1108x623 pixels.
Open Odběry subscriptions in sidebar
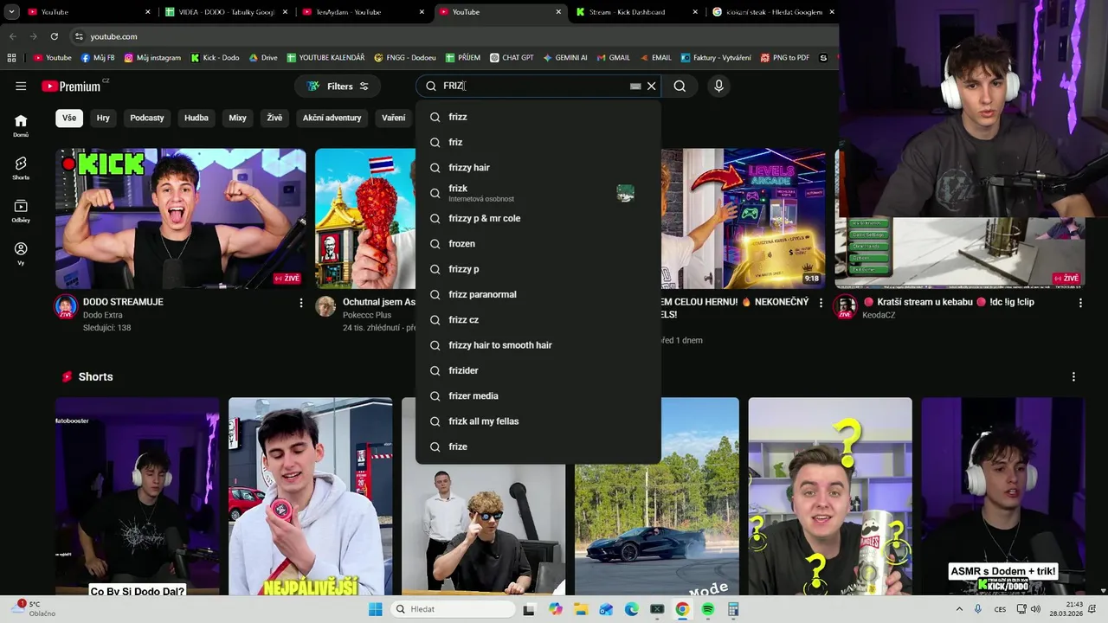(21, 210)
